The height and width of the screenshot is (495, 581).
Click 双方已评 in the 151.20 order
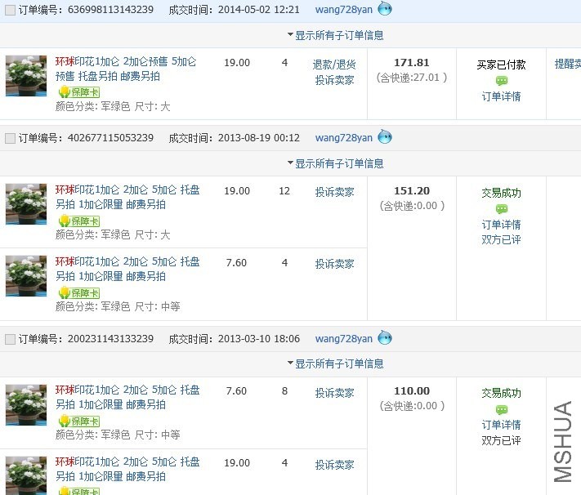click(x=501, y=240)
